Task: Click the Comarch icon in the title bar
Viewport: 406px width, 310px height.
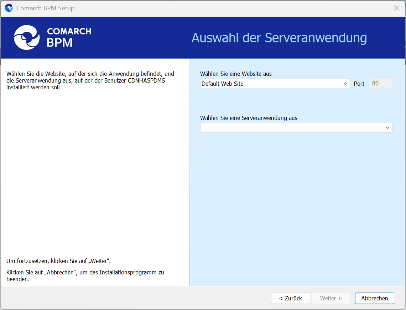Action: 9,8
